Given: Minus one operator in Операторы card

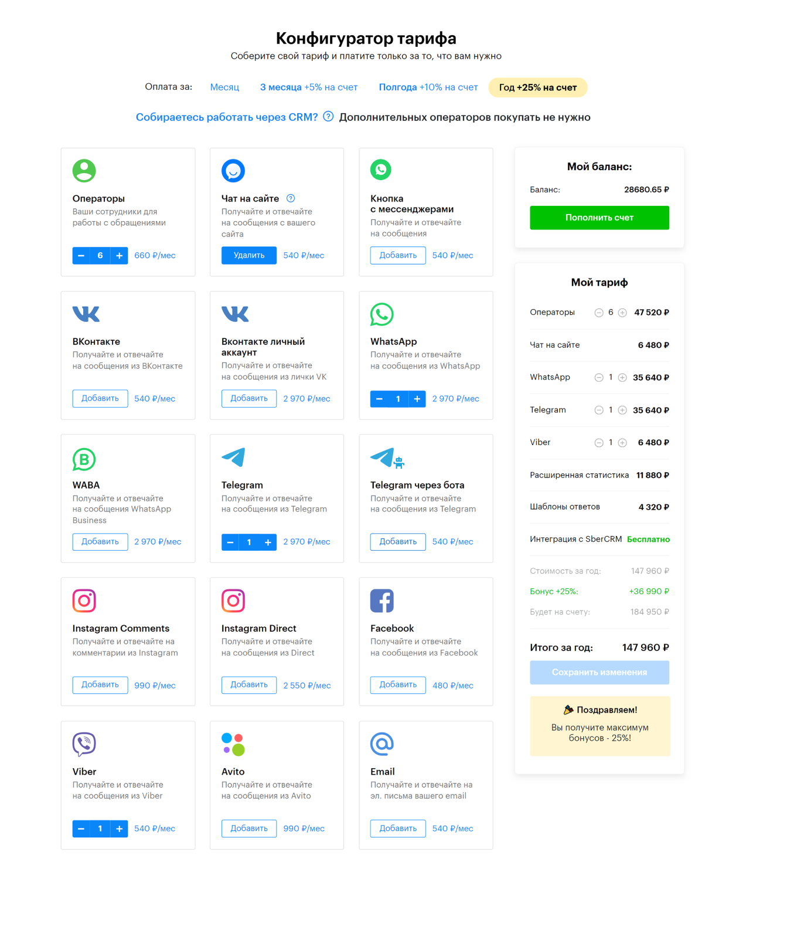Looking at the screenshot, I should [81, 256].
